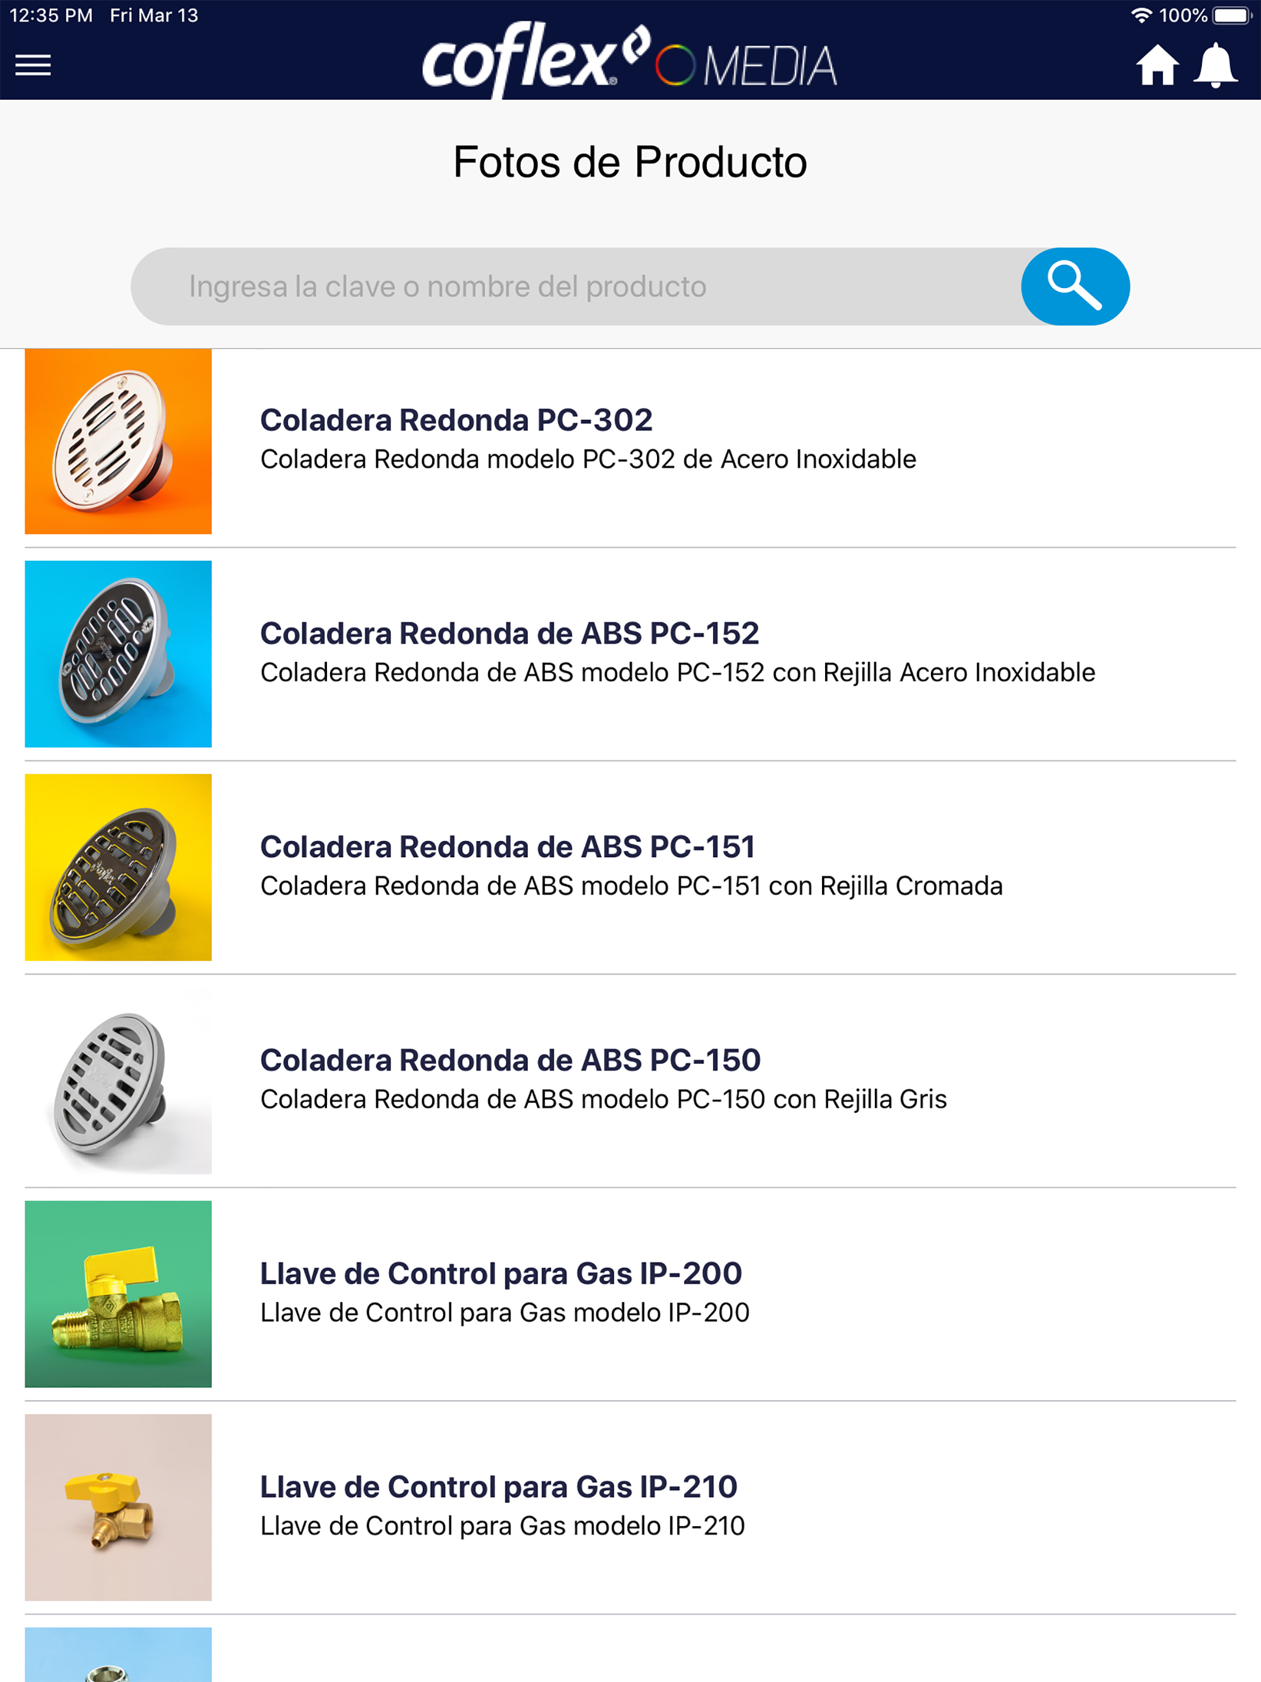Open the IP-210 gas valve thumbnail
The image size is (1261, 1682).
click(118, 1508)
